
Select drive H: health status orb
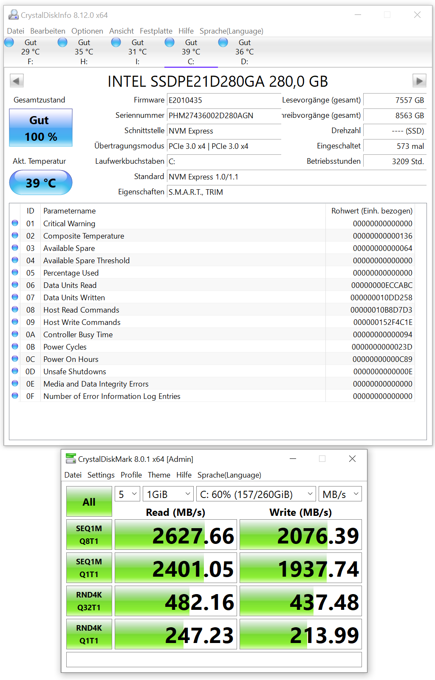click(x=62, y=42)
